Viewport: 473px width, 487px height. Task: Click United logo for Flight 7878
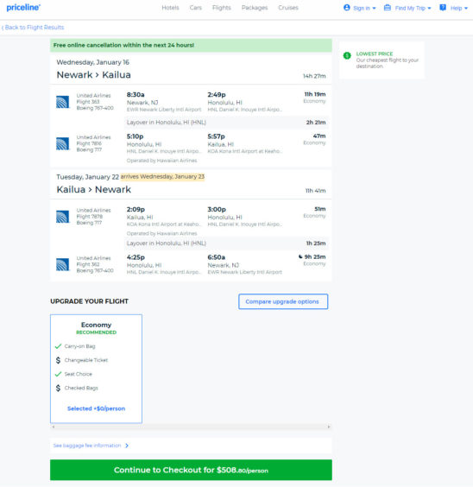[x=63, y=217]
